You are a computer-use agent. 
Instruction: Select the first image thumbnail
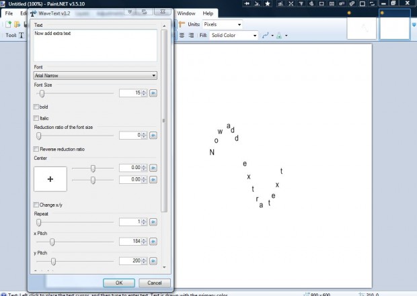[362, 28]
